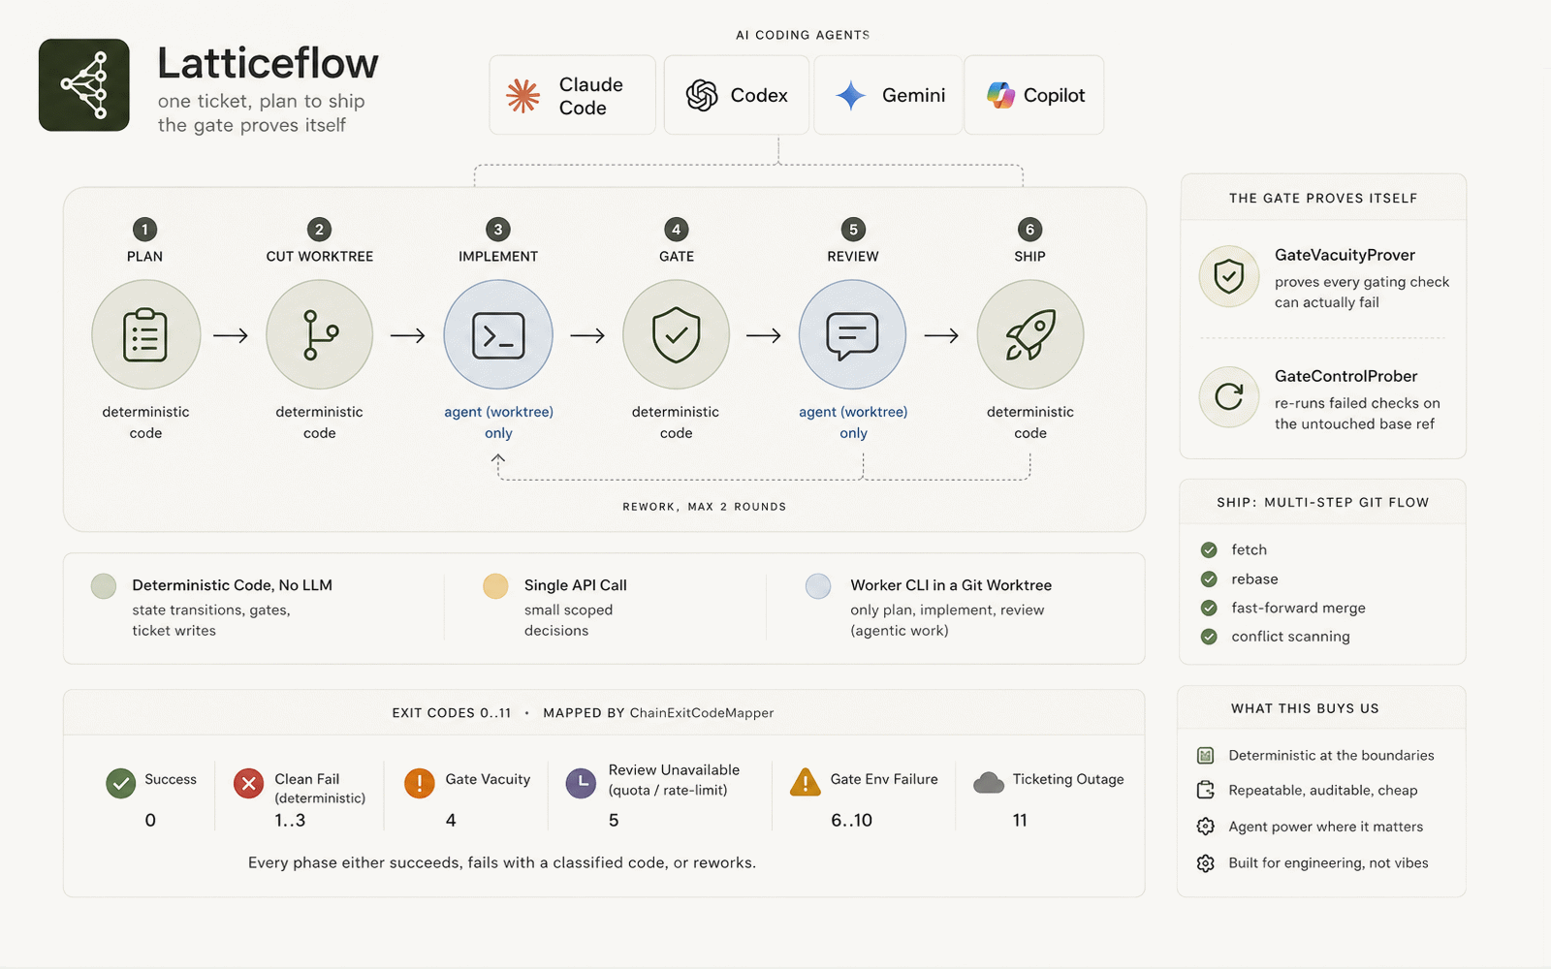1551x969 pixels.
Task: Click the Ship rocket icon
Action: tap(1030, 334)
